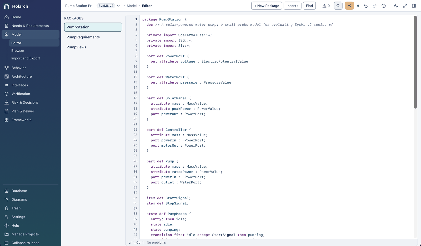Open Manage Projects

[x=31, y=234]
